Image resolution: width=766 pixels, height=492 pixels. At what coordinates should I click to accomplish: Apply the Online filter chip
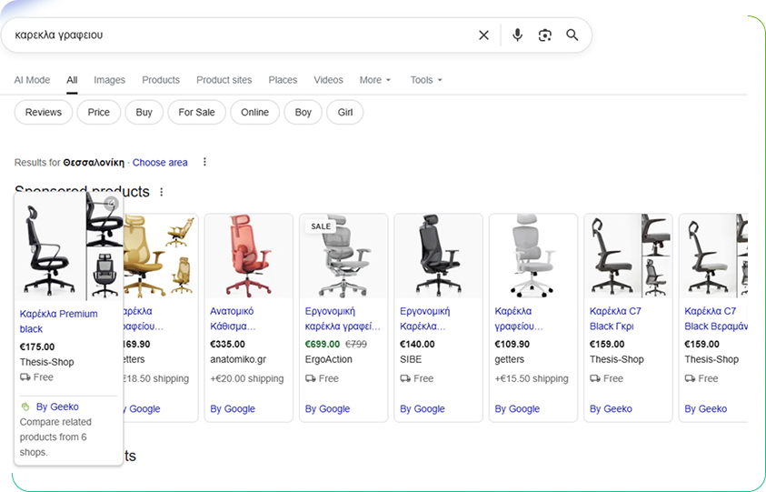tap(255, 112)
